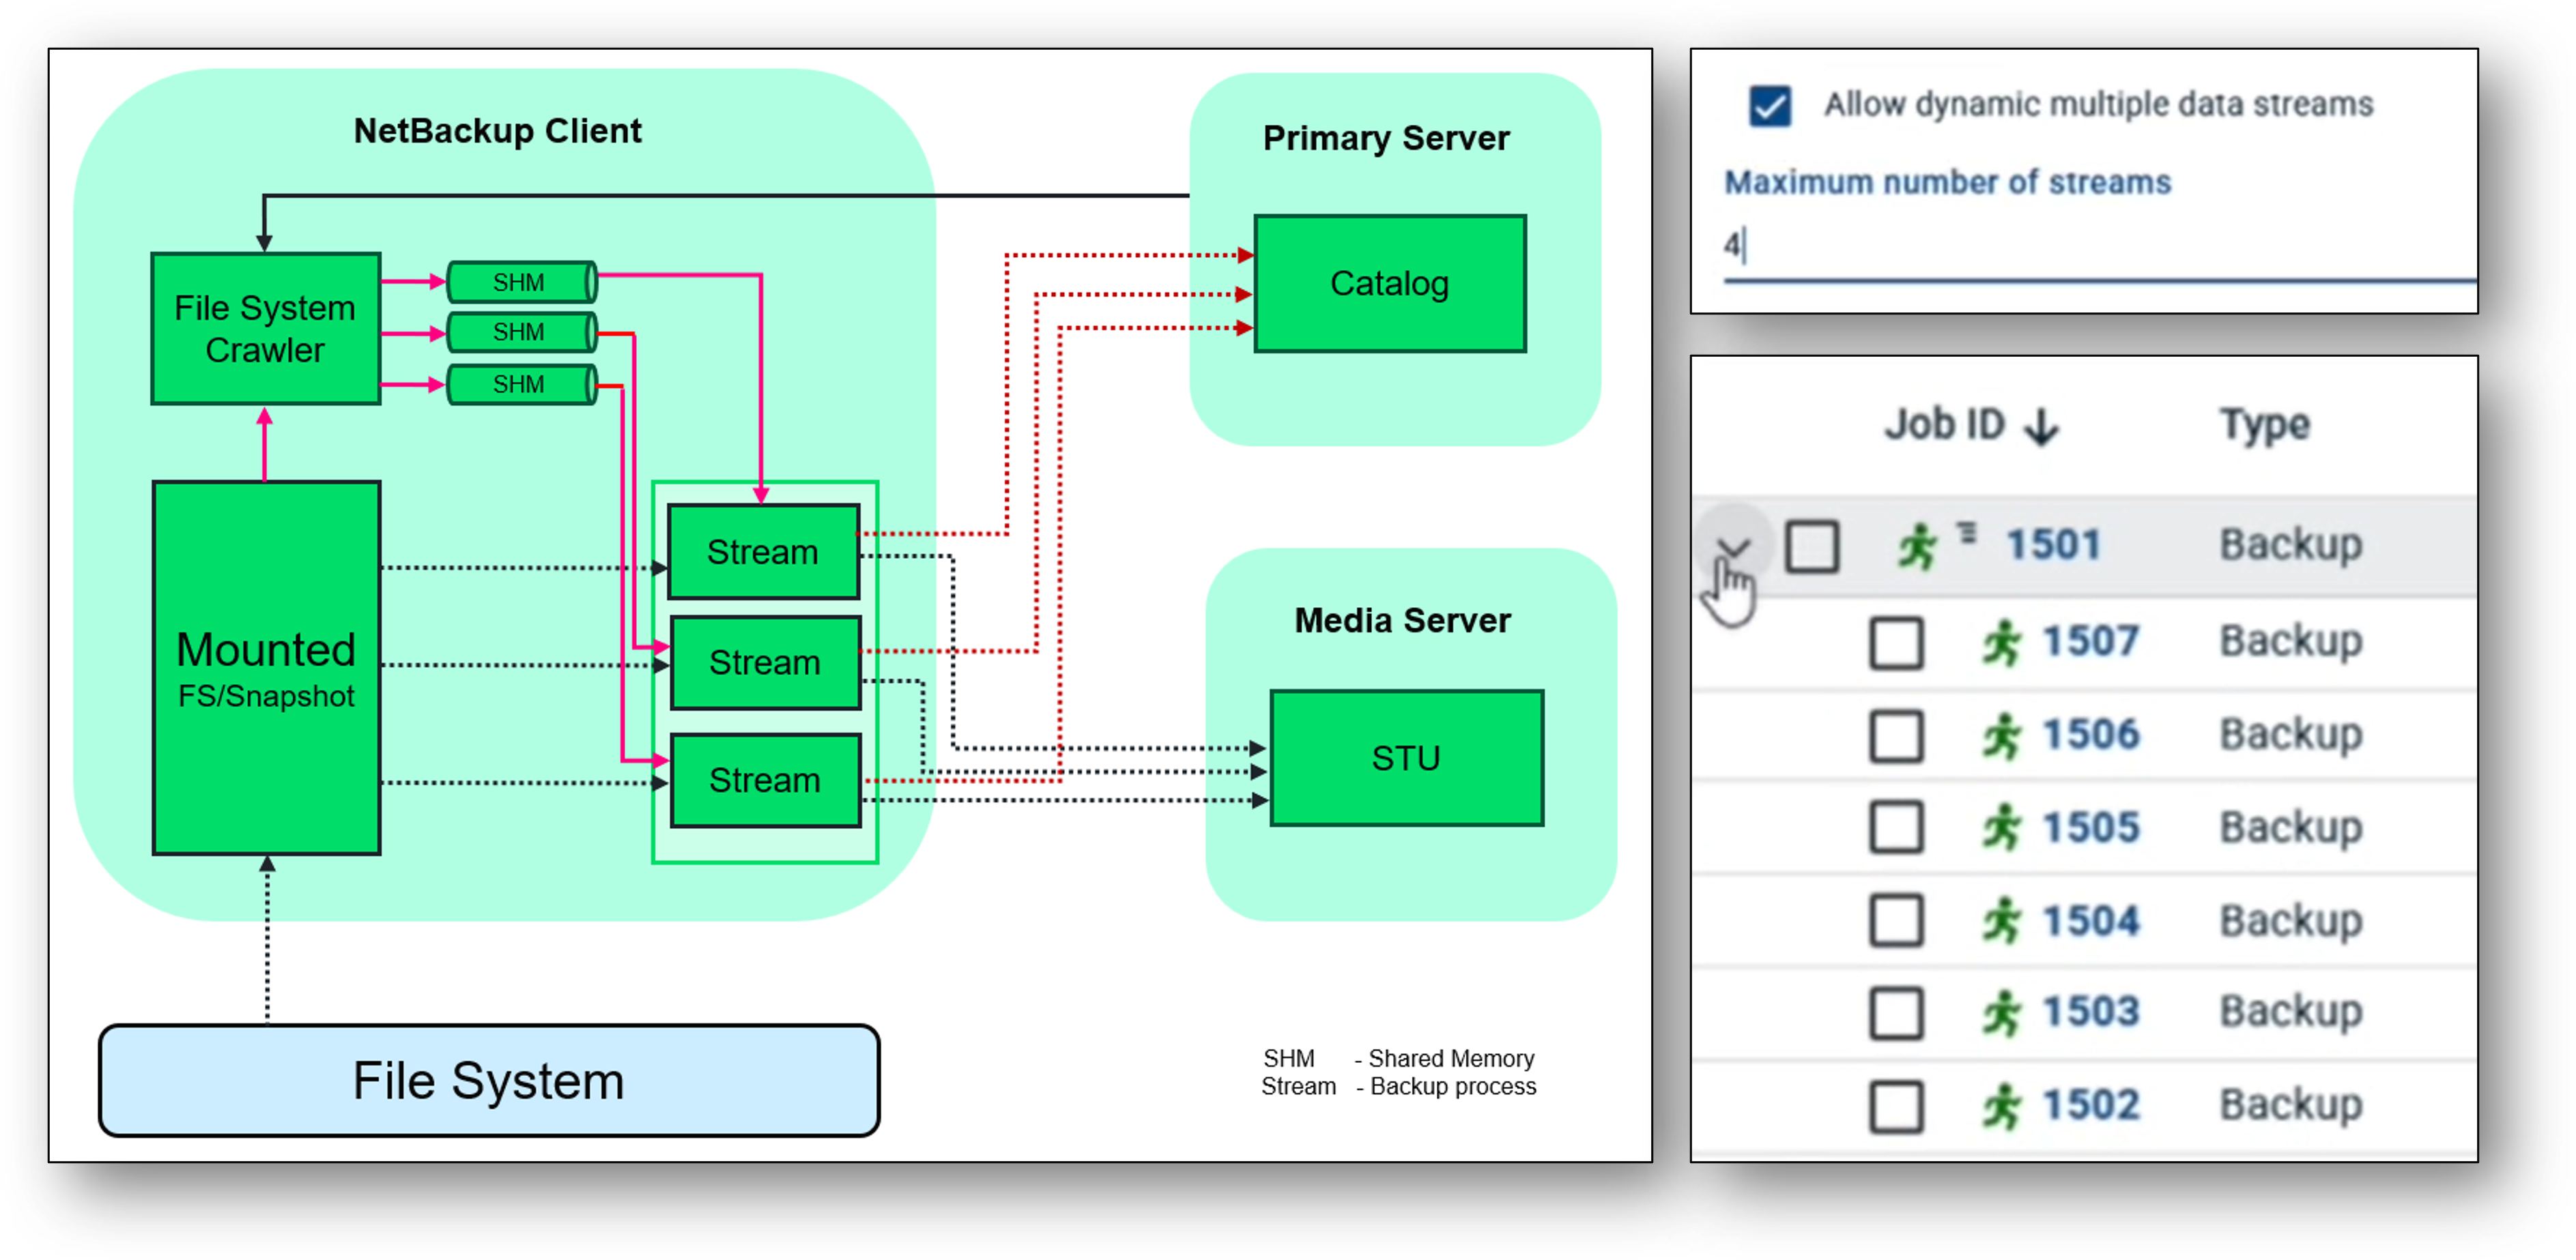Tick the checkbox for job 1506
Viewport: 2576px width, 1260px height.
[1895, 736]
